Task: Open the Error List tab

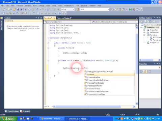Action: [x=25, y=111]
